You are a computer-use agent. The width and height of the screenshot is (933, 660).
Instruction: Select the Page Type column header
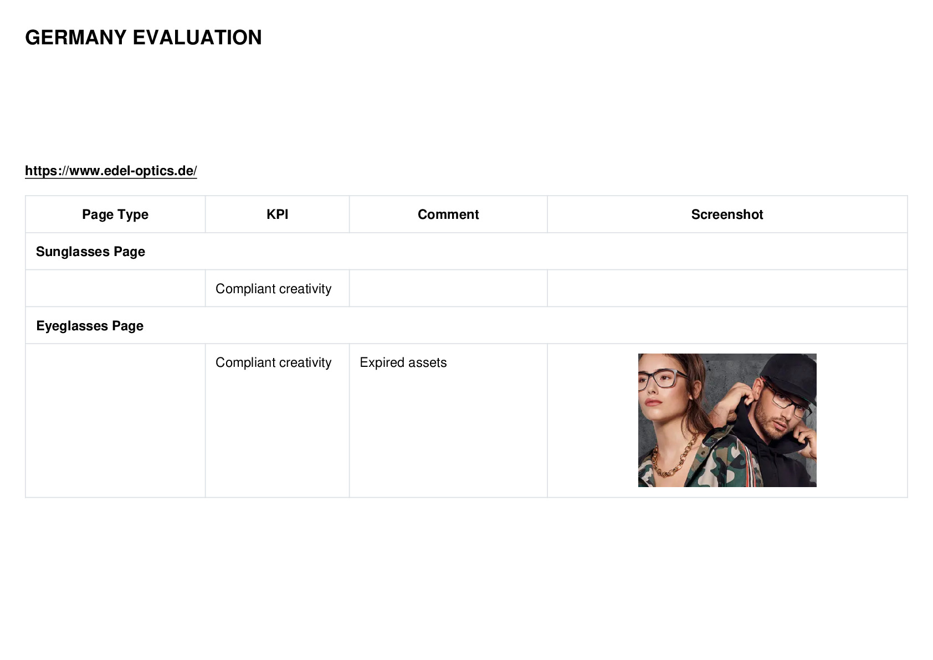coord(115,214)
